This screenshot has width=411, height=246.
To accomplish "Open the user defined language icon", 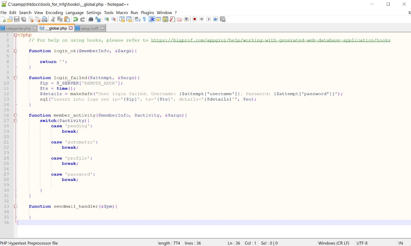I will pyautogui.click(x=158, y=19).
